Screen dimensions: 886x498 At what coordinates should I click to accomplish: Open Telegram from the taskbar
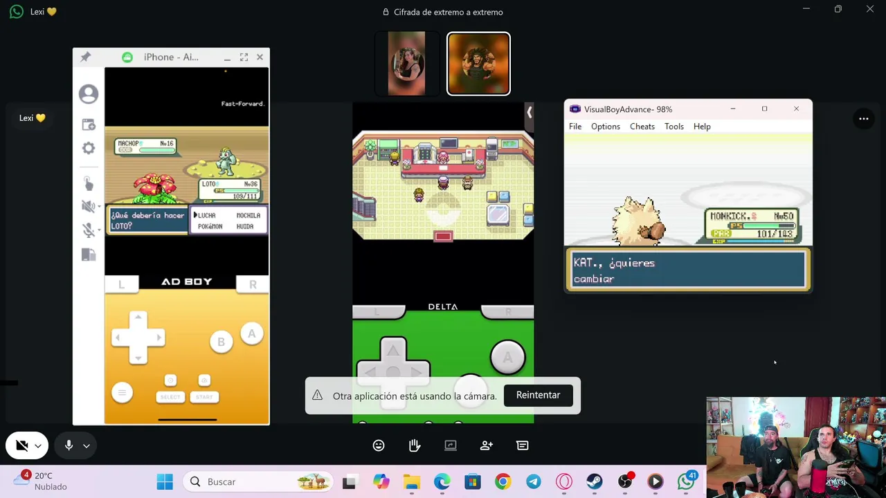tap(534, 481)
